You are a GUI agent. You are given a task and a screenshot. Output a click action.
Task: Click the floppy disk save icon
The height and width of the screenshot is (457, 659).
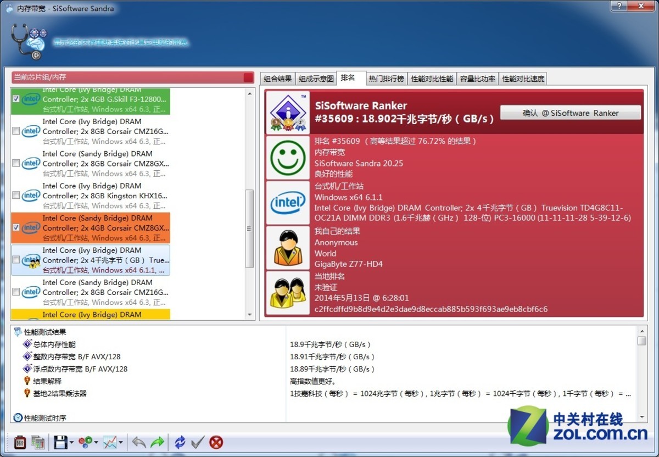click(60, 442)
